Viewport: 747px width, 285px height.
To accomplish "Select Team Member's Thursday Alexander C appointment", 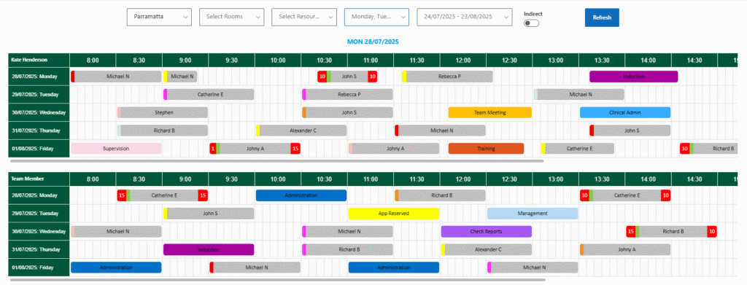I will point(486,249).
